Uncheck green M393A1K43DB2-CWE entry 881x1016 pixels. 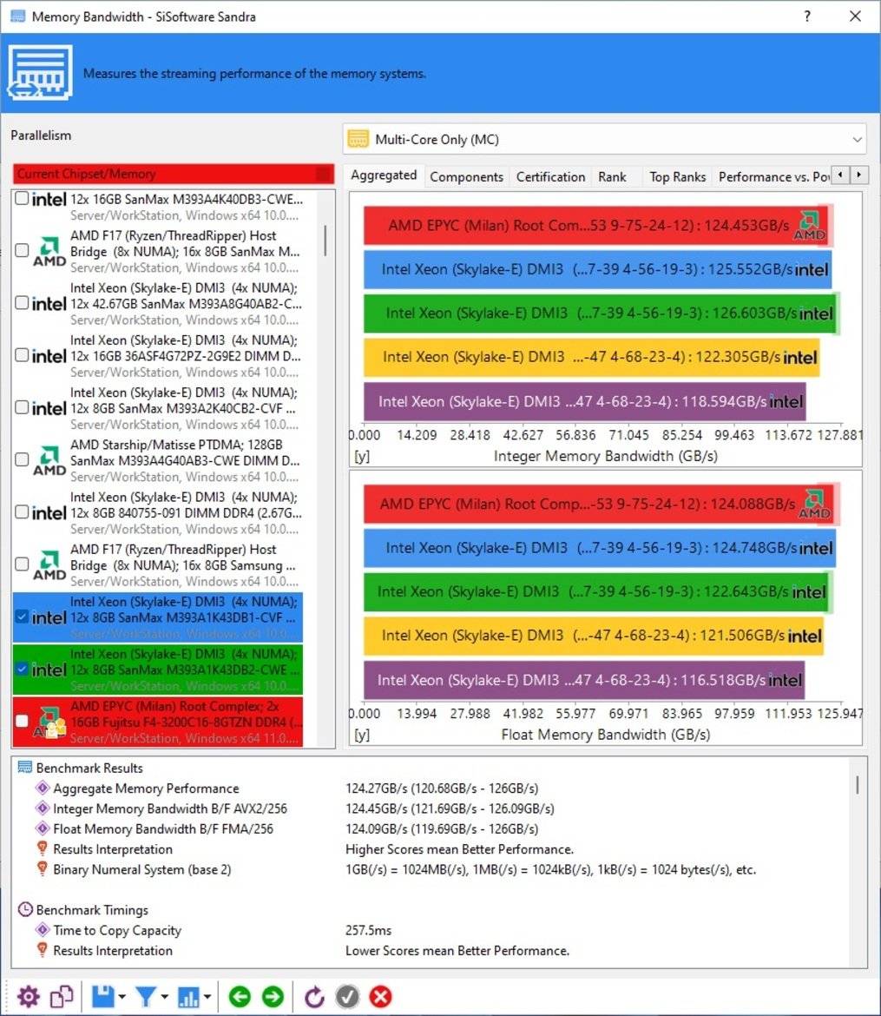(x=22, y=669)
